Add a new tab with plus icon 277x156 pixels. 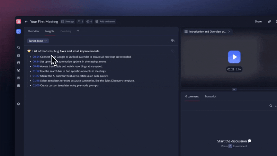tap(78, 31)
